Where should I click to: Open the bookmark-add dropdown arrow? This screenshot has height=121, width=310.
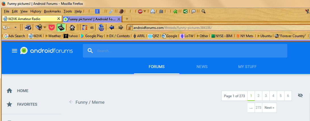[x=45, y=27]
